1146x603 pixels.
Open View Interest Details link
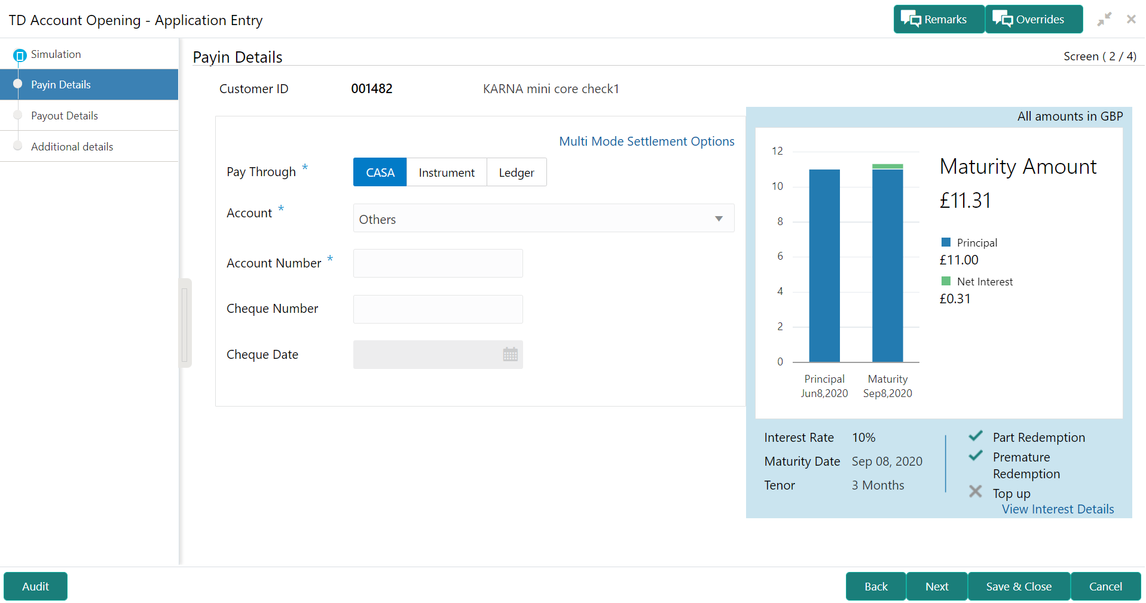[1058, 509]
